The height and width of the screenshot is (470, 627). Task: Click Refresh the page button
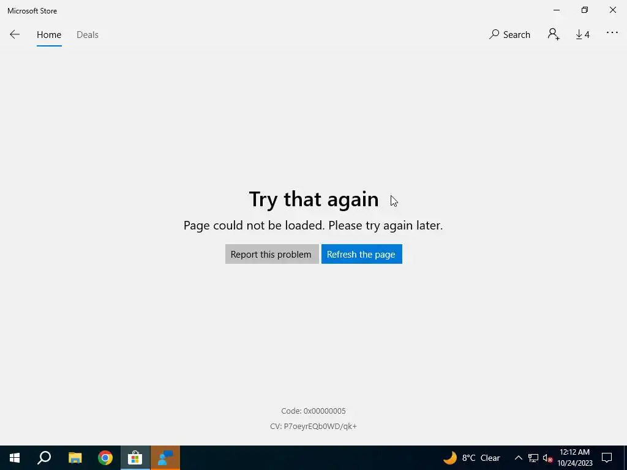pos(361,254)
